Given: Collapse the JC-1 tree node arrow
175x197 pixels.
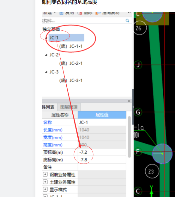Looking at the screenshot, I should (46, 38).
